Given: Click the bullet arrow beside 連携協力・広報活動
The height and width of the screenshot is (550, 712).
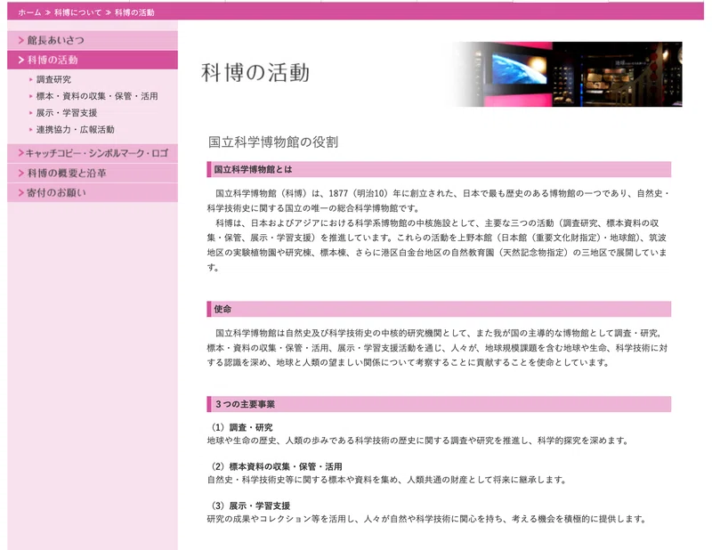Looking at the screenshot, I should coord(31,130).
